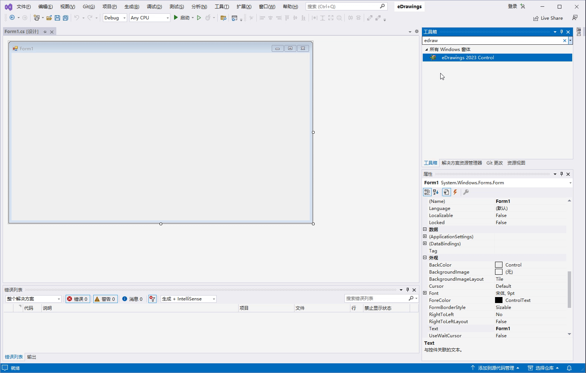Viewport: 586px width, 373px height.
Task: Click the open file folder icon
Action: click(x=49, y=17)
